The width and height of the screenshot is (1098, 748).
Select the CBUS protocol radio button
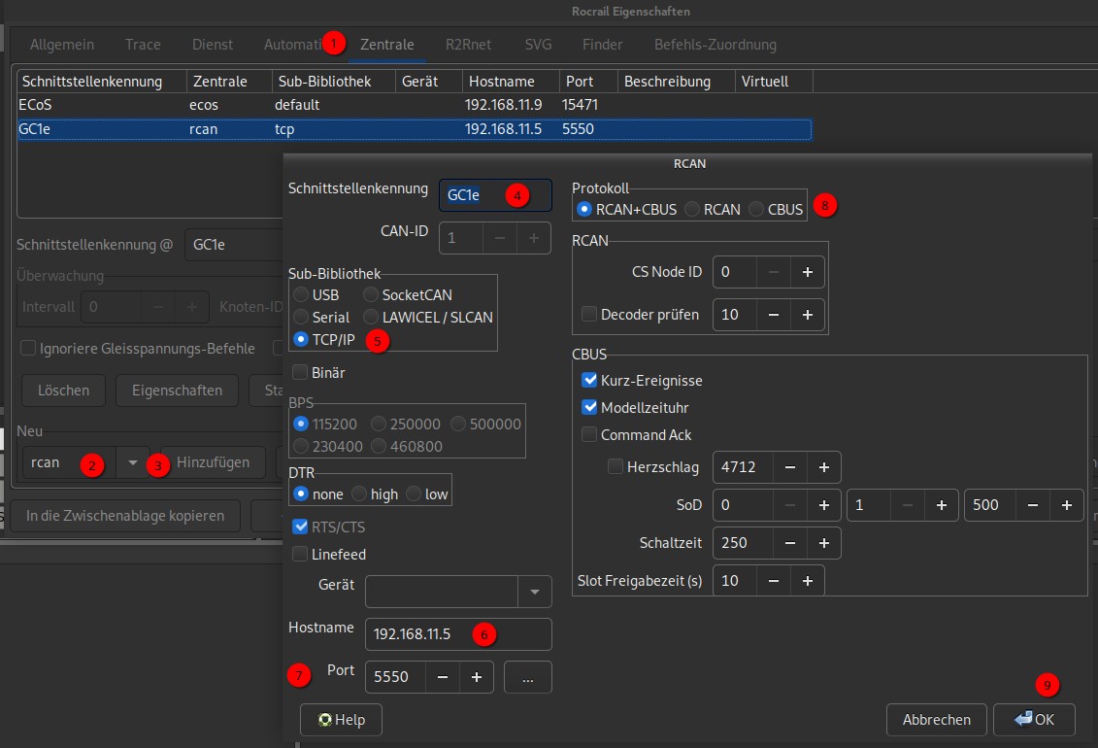[x=756, y=209]
